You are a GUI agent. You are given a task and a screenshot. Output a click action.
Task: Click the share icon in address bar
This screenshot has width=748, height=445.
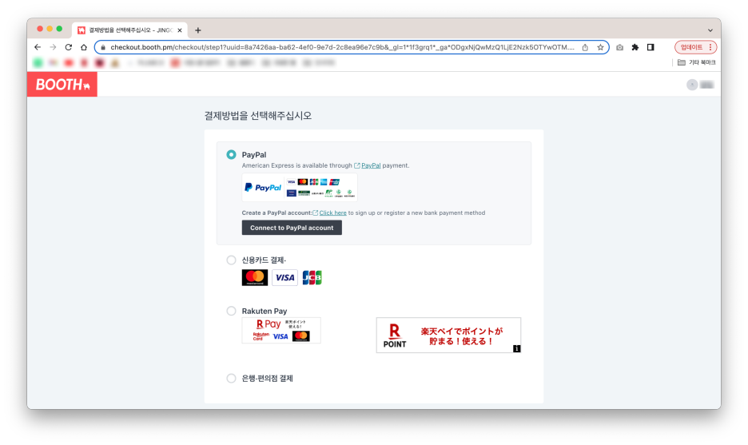coord(585,47)
